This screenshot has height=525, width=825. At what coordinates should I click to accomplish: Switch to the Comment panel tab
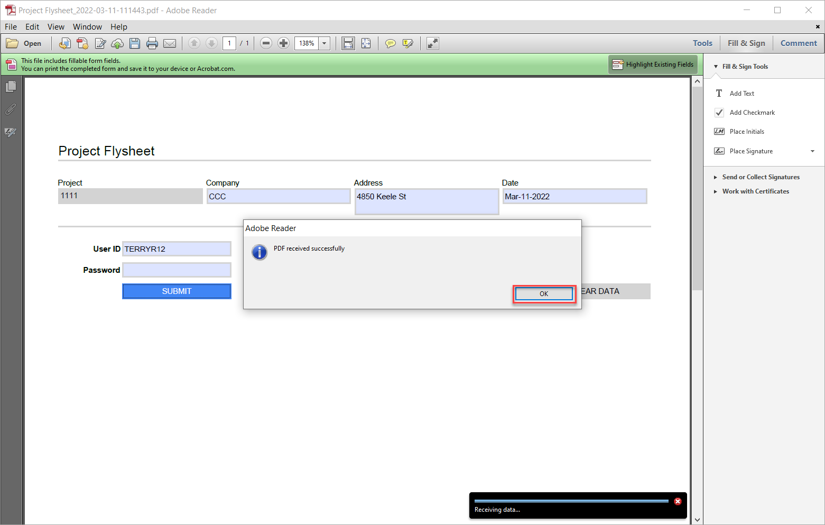coord(799,43)
